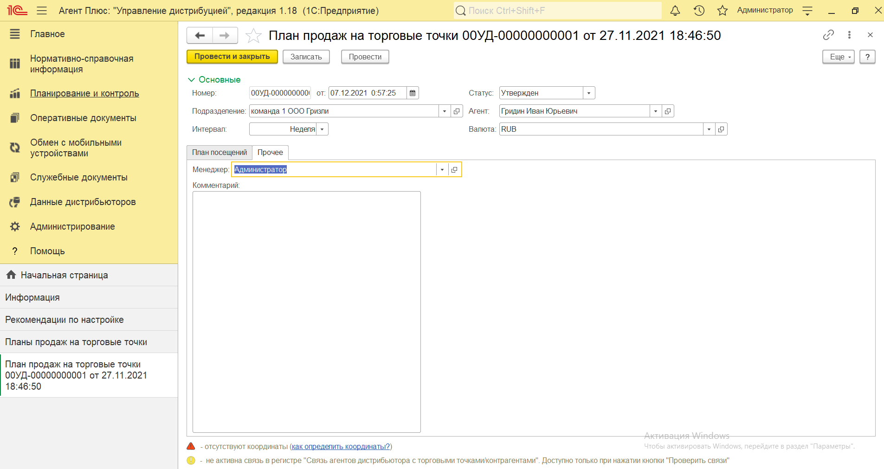
Task: Open Подразделение record with open icon
Action: (457, 111)
